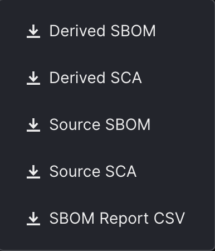Click the download icon beside Source SCA

click(33, 172)
